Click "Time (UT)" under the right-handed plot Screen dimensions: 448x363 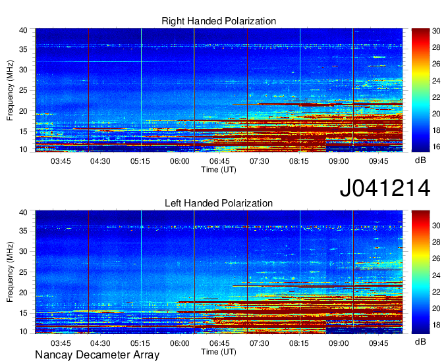pyautogui.click(x=219, y=170)
